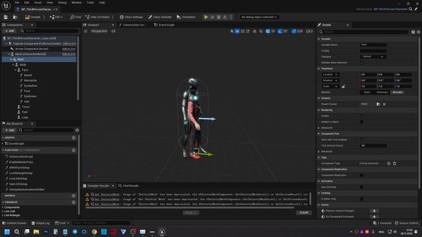Add Physics Volume Changed event
Image resolution: width=422 pixels, height=237 pixels.
[x=374, y=211]
